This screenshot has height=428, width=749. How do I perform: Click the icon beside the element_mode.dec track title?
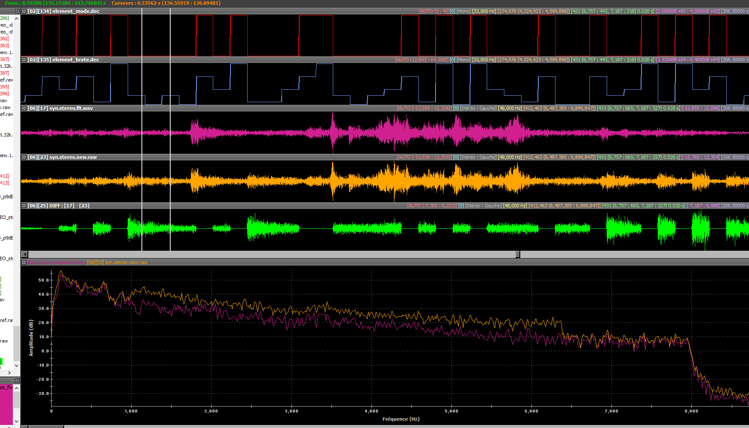click(x=24, y=11)
